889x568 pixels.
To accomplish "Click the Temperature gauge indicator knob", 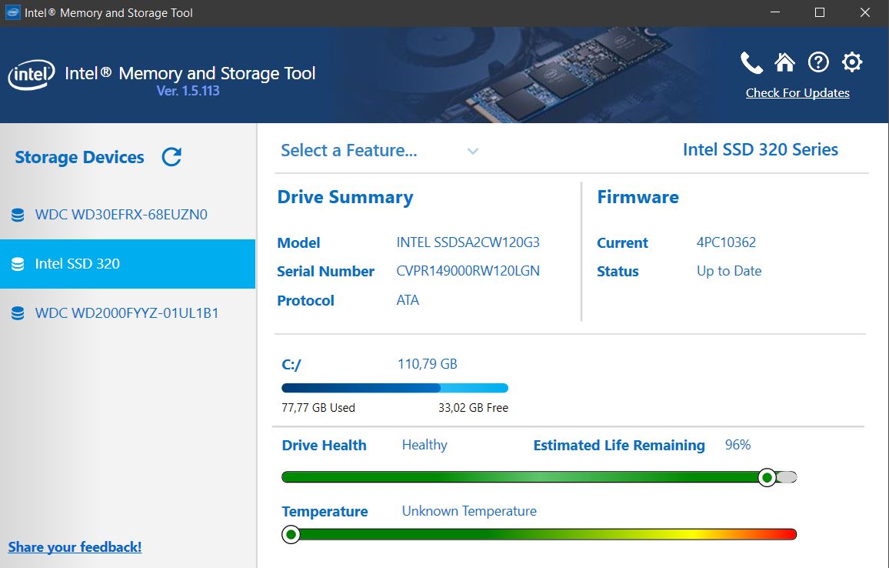I will 291,534.
